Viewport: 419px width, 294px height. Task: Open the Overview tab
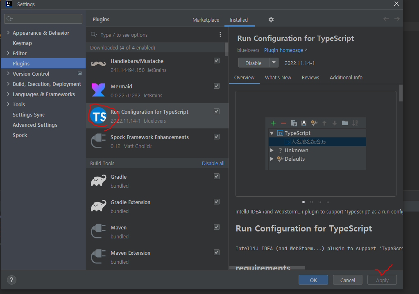(244, 78)
